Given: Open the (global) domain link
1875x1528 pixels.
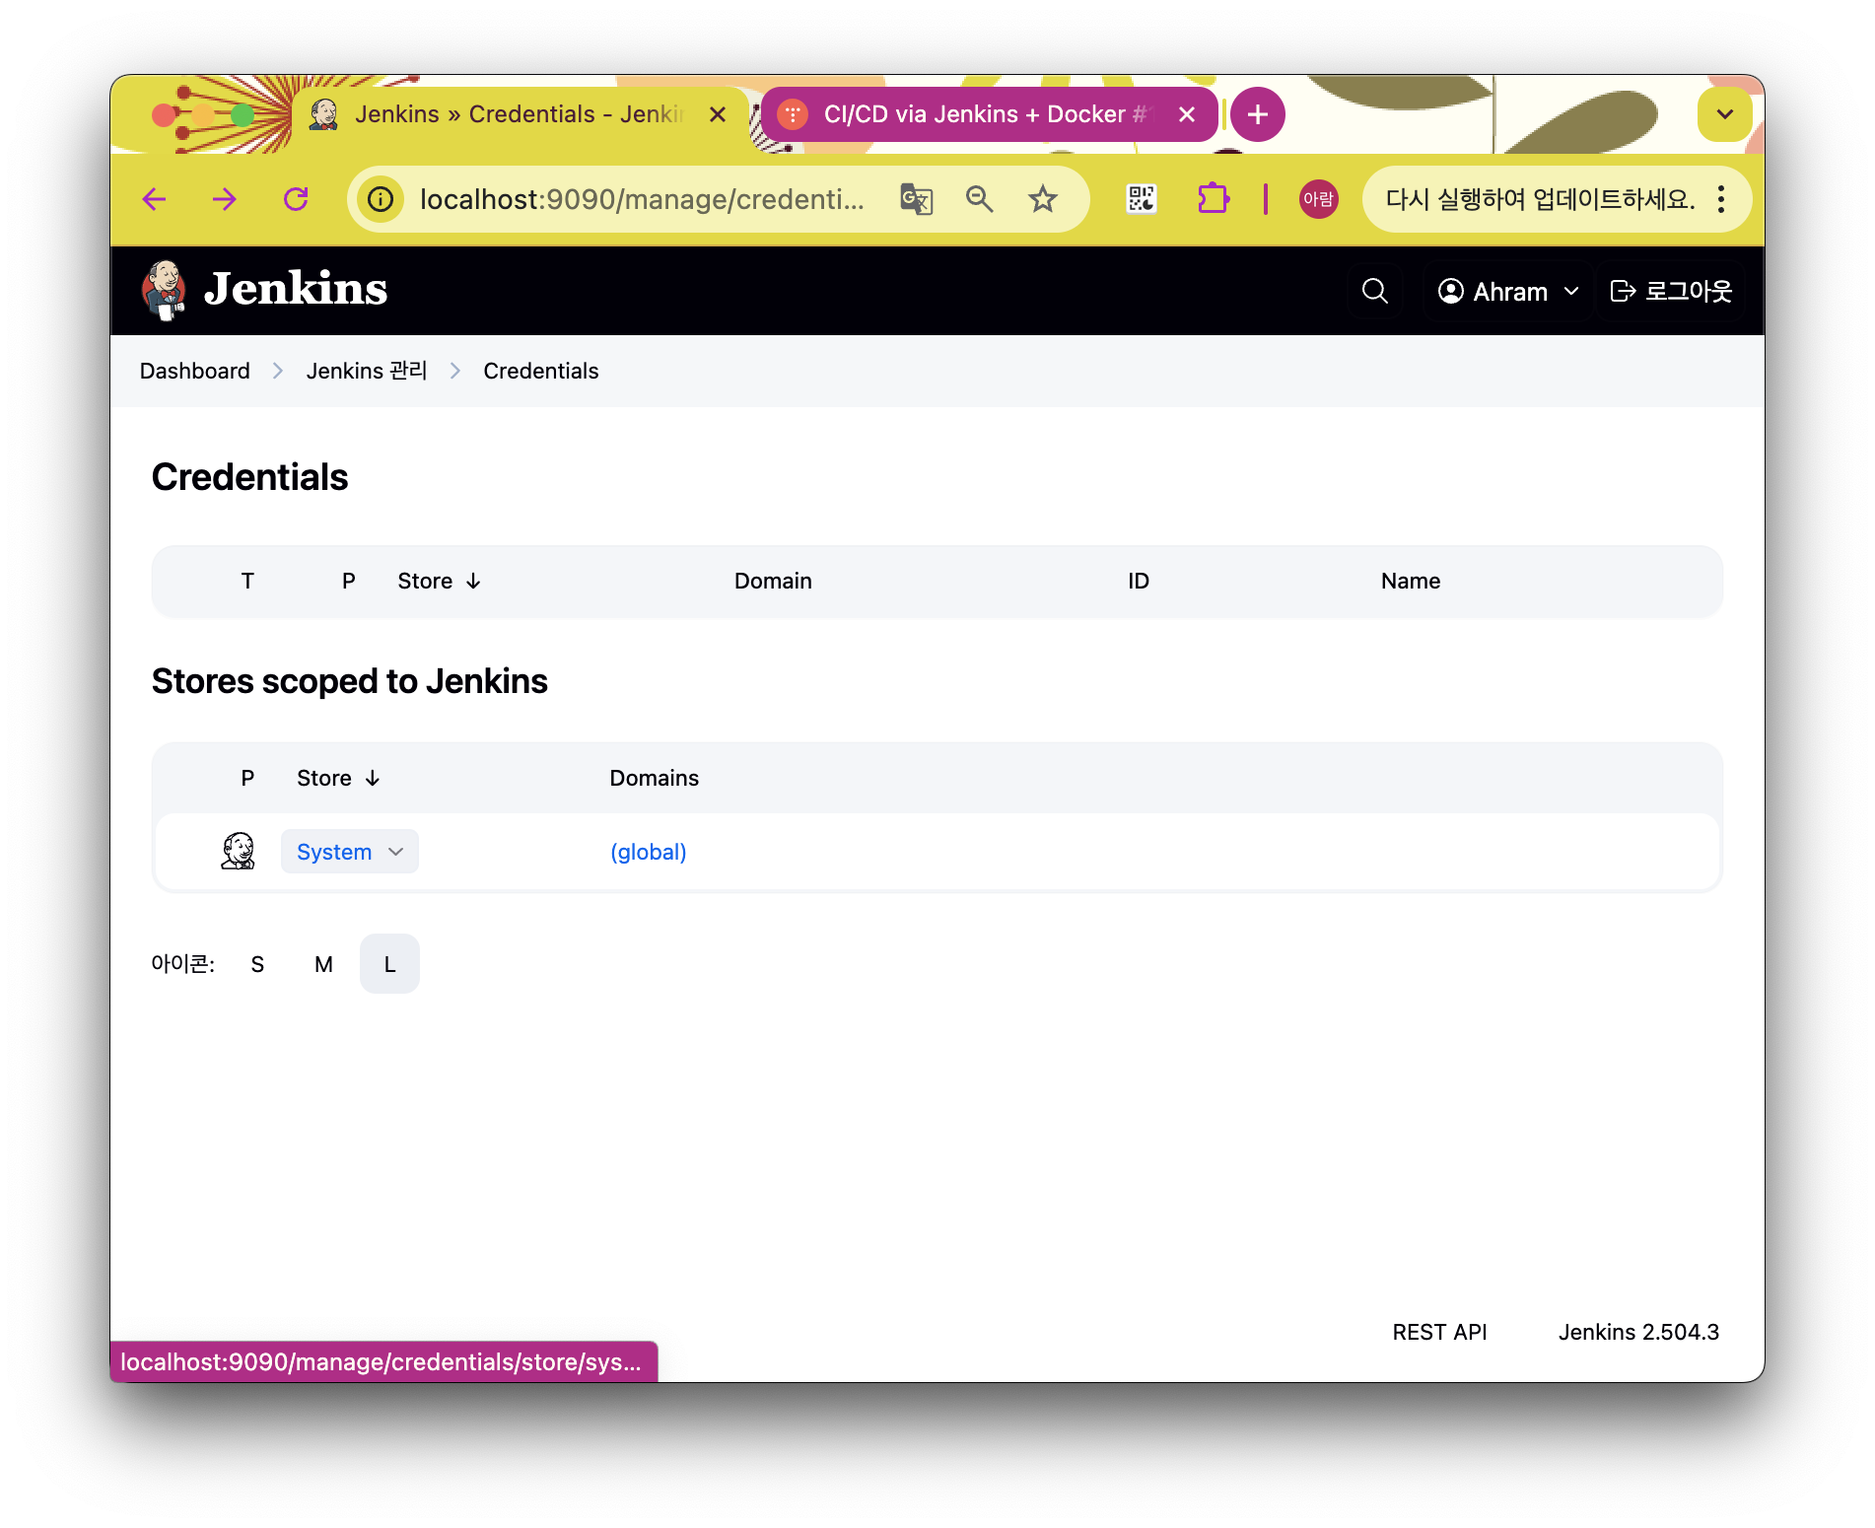Looking at the screenshot, I should pos(648,852).
